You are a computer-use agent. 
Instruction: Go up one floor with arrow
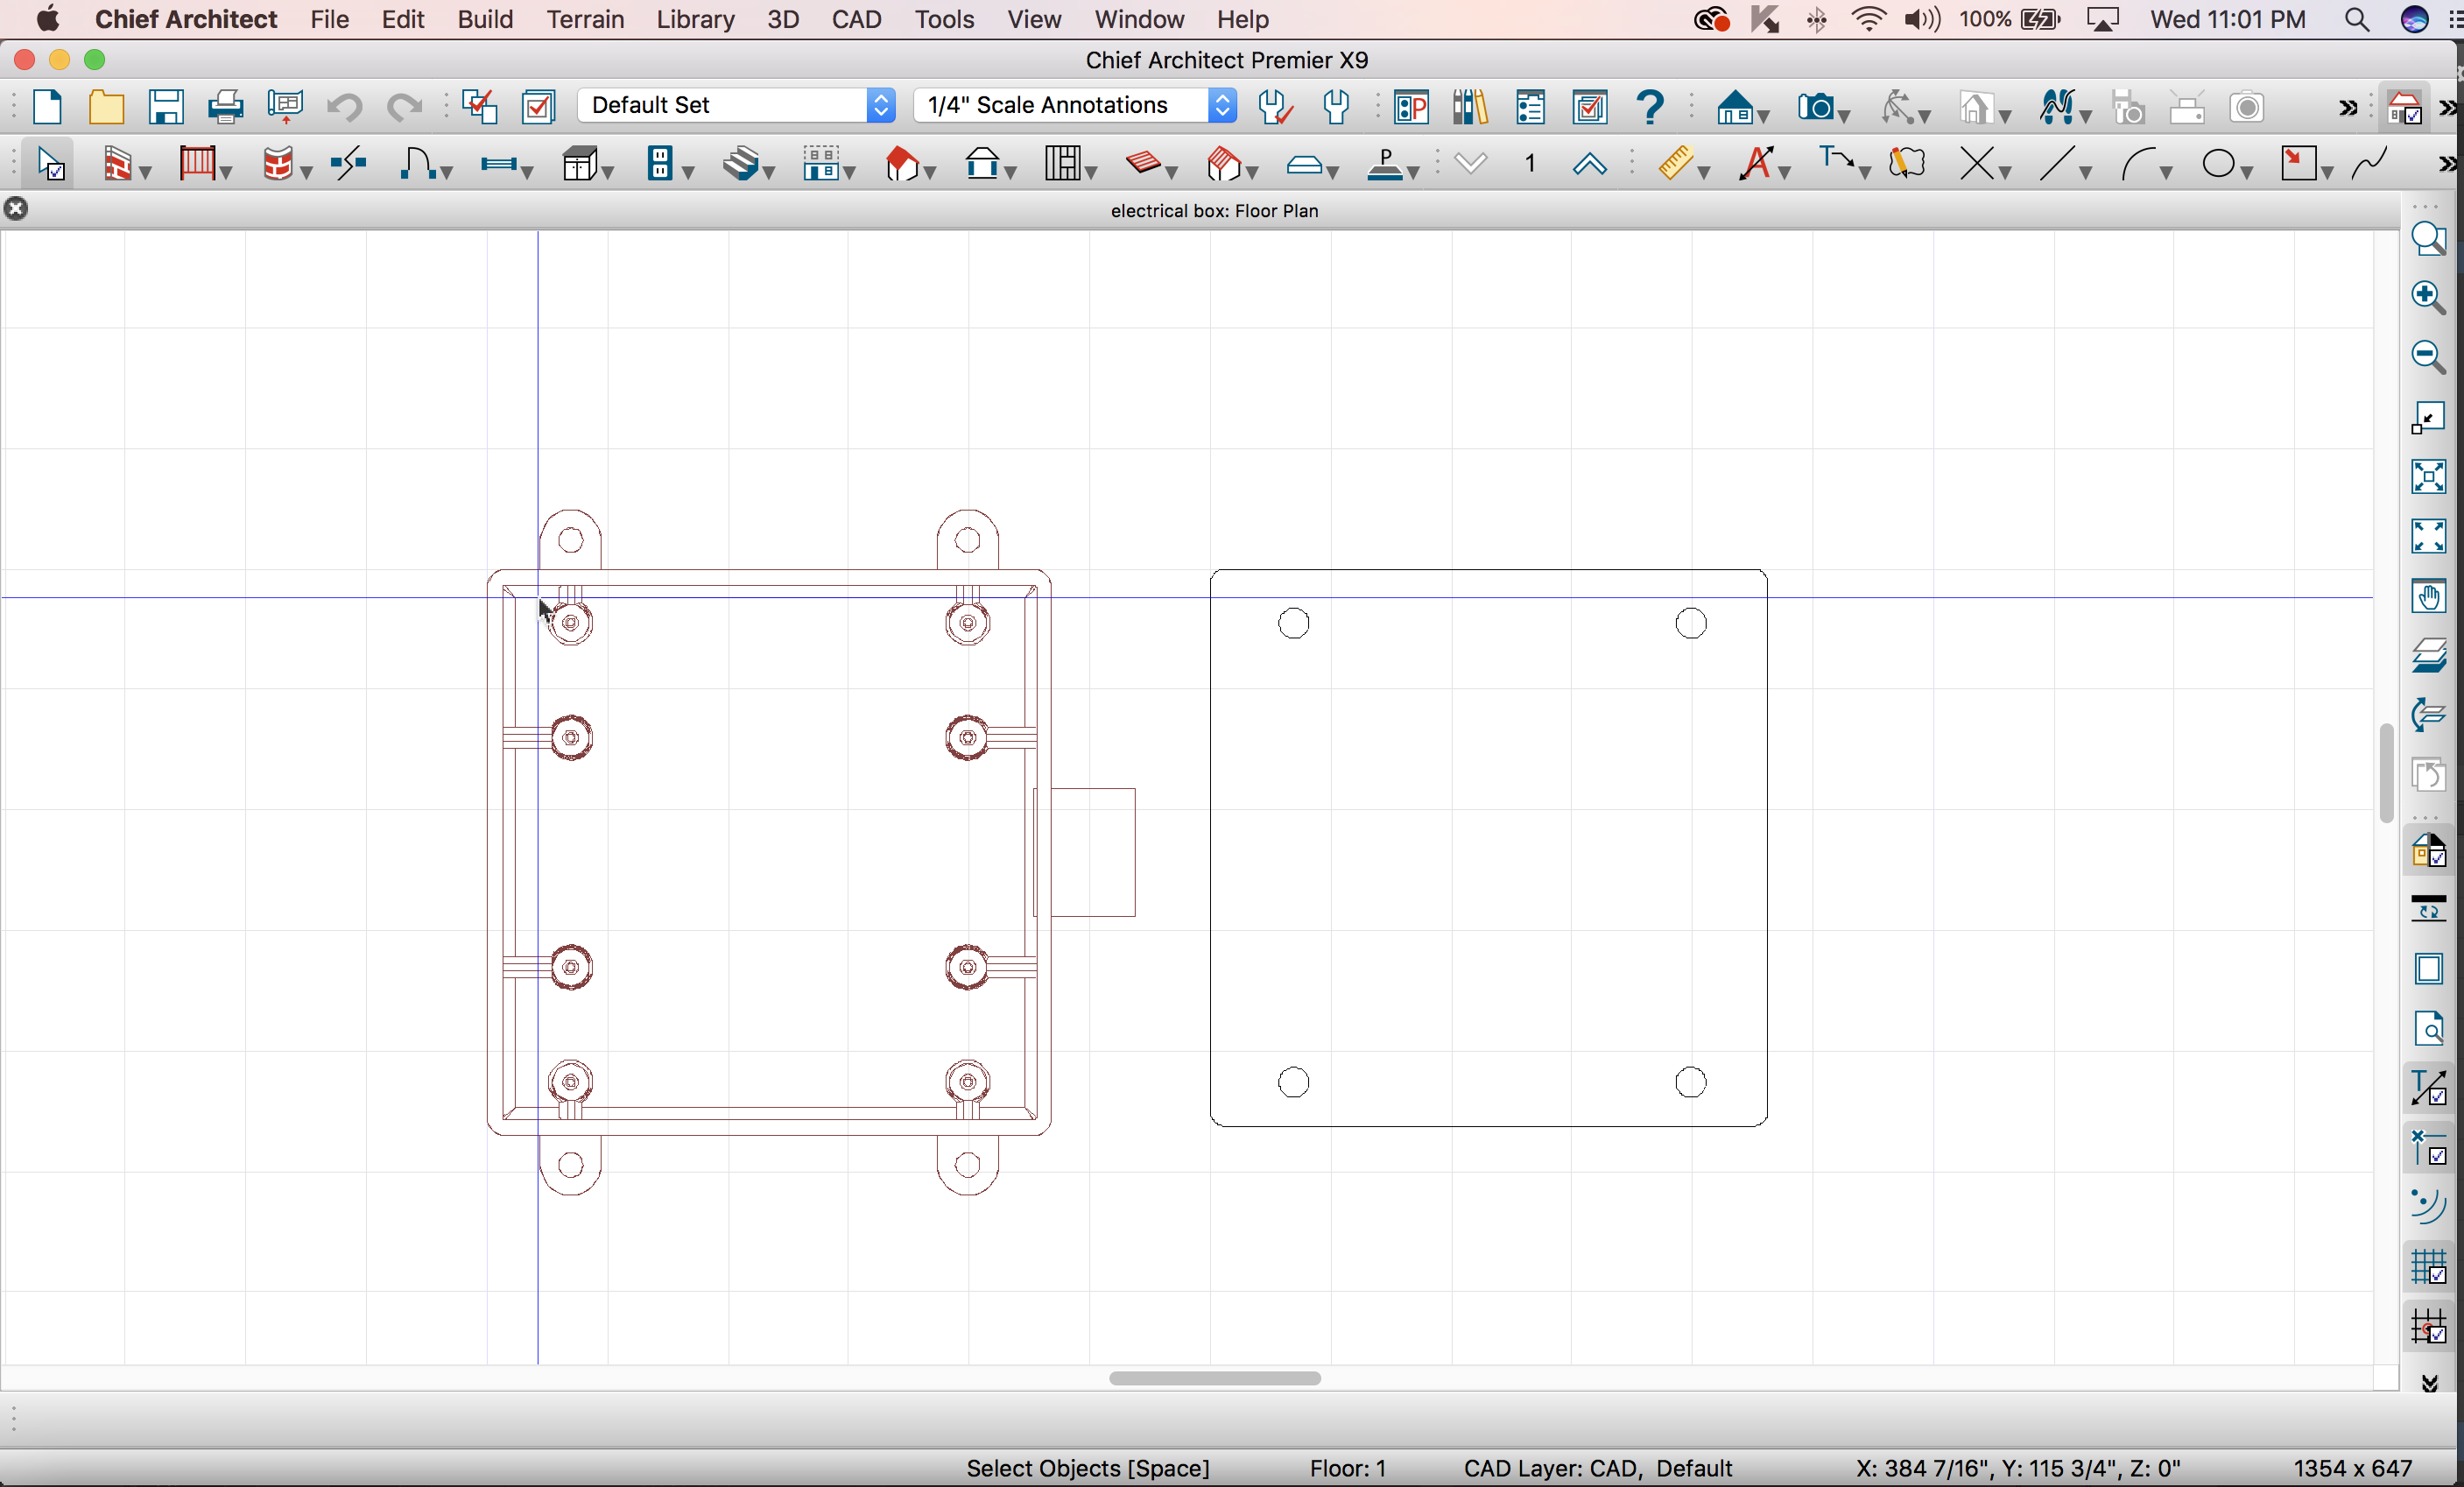[x=1588, y=164]
